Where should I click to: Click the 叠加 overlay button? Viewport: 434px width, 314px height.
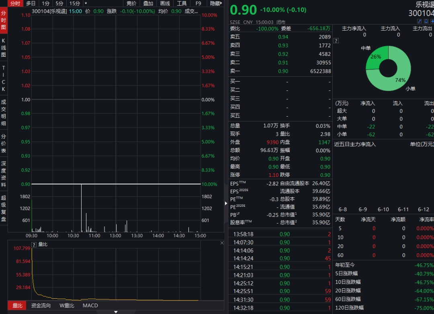point(148,3)
